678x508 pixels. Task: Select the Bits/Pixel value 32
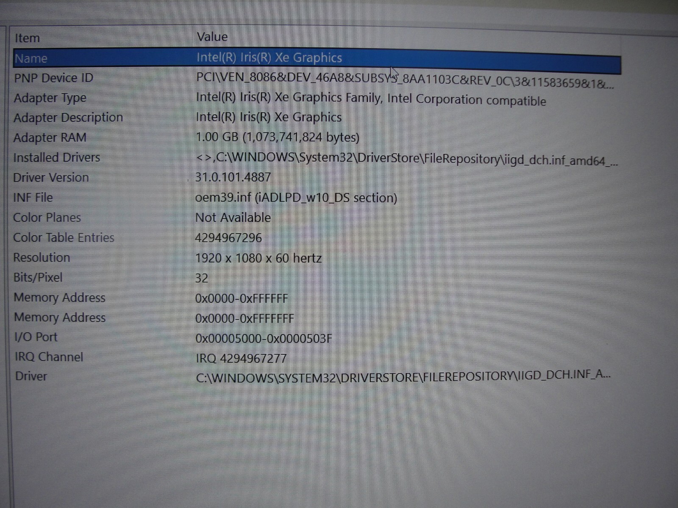[202, 278]
